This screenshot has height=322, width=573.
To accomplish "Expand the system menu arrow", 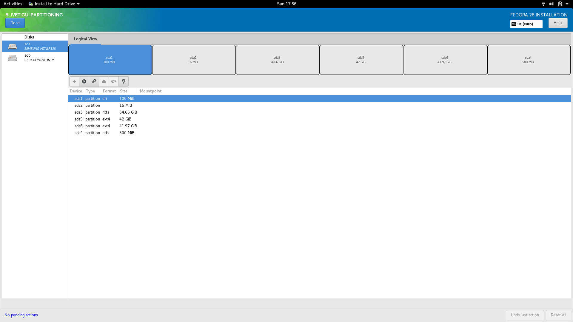I will (x=567, y=4).
